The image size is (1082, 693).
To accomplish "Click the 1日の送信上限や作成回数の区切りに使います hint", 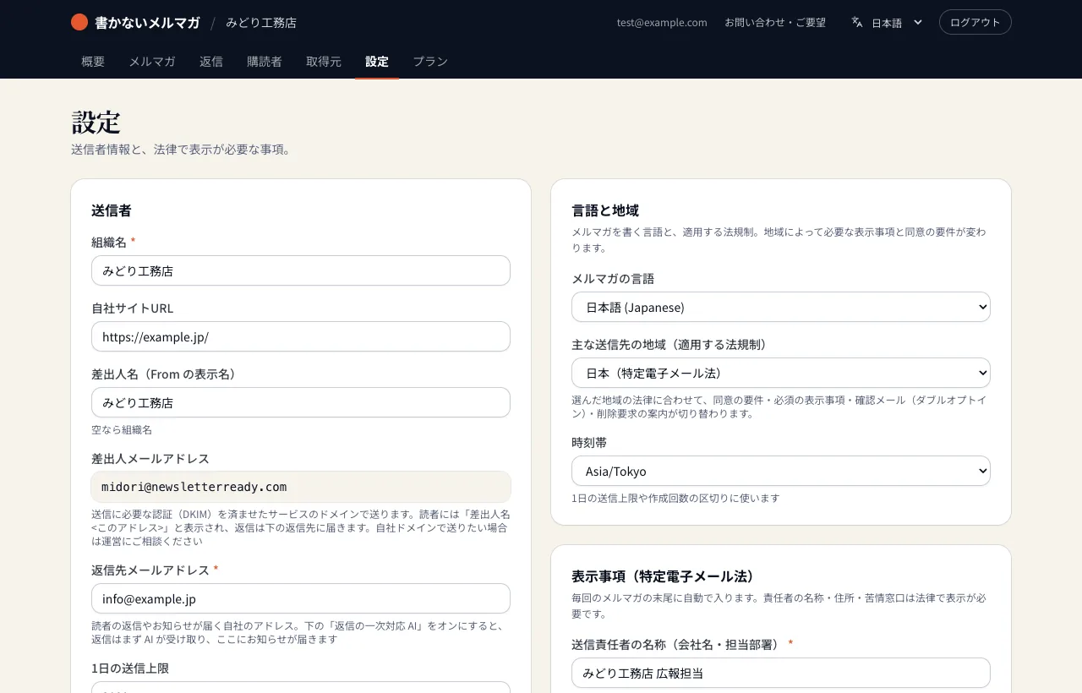I will tap(675, 498).
